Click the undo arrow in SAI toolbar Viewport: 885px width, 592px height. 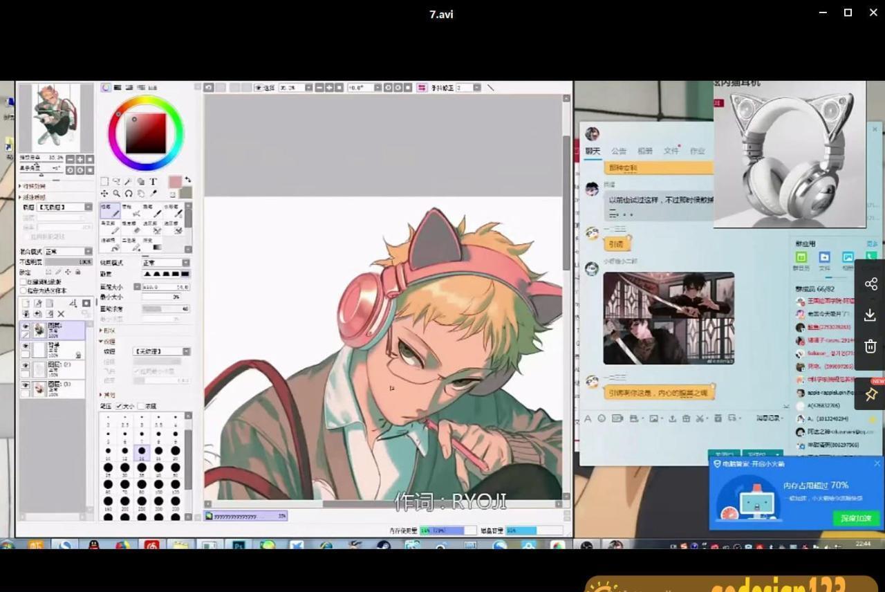click(x=208, y=88)
